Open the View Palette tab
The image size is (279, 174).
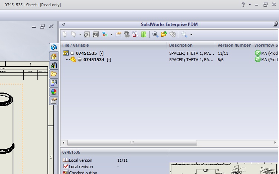[x=53, y=83]
